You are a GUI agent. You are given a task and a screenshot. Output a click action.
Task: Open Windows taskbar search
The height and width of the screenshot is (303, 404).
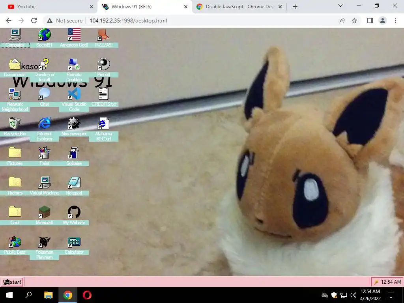pyautogui.click(x=28, y=295)
